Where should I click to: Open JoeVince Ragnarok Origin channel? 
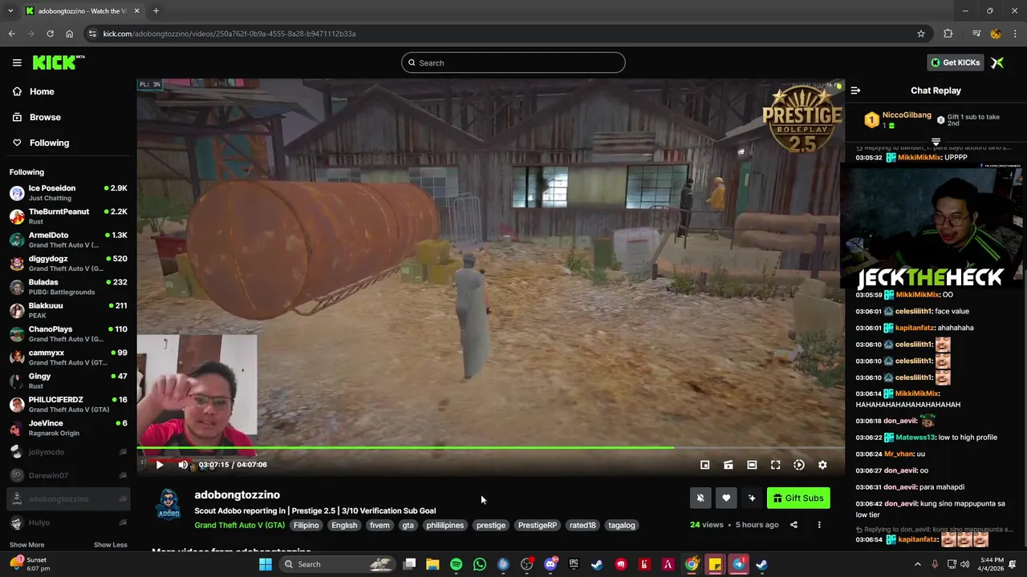pos(68,428)
